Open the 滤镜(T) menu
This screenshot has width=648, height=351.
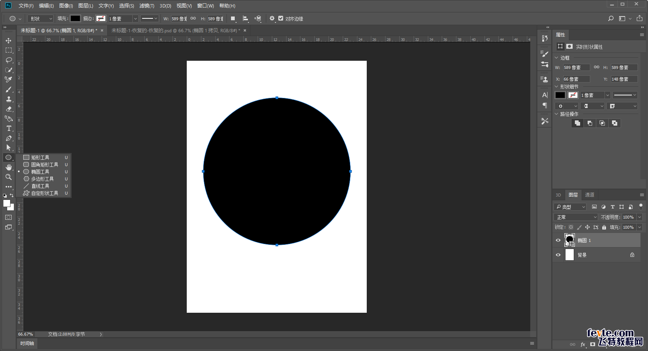click(x=147, y=6)
